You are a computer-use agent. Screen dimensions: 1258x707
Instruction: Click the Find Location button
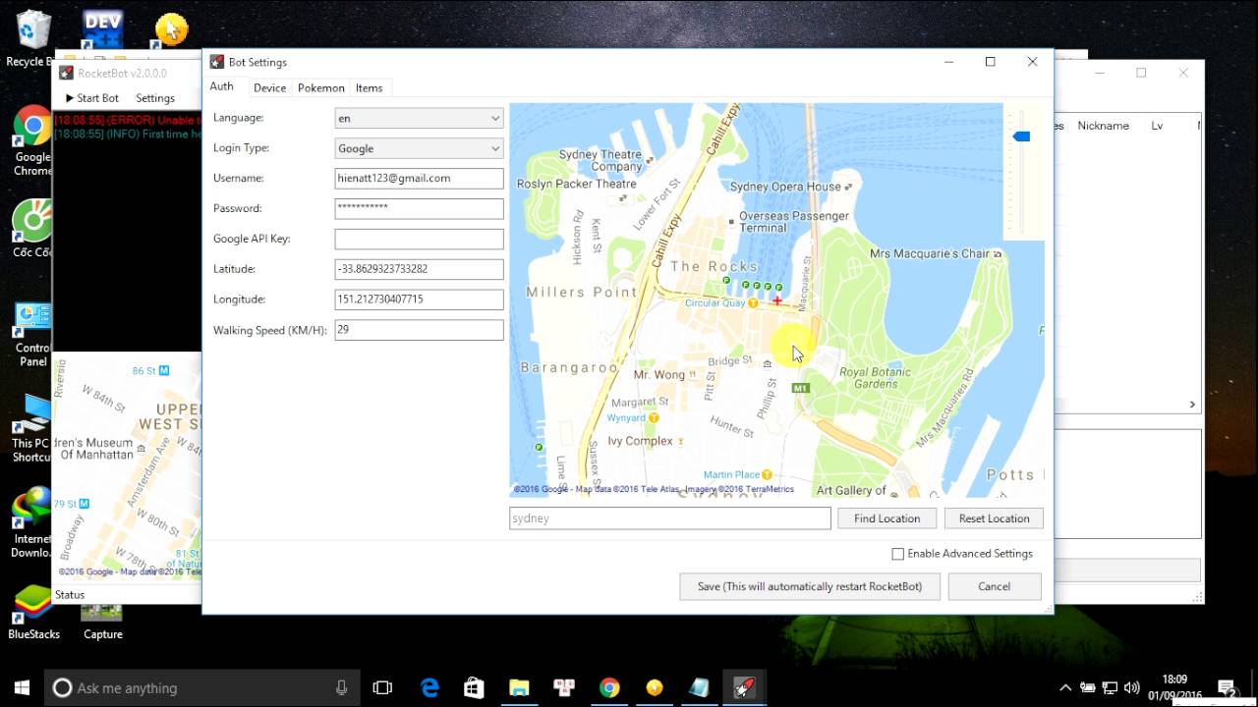click(886, 518)
